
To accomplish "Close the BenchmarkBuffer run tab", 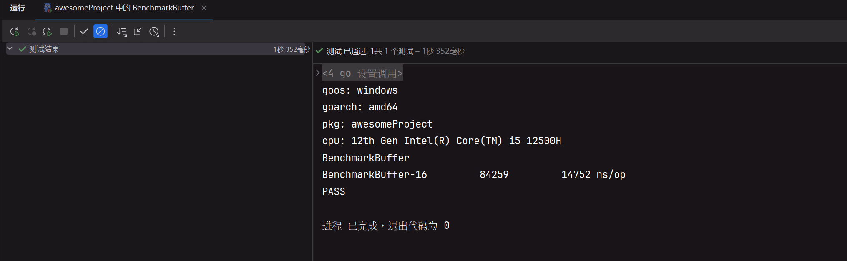I will click(x=204, y=8).
